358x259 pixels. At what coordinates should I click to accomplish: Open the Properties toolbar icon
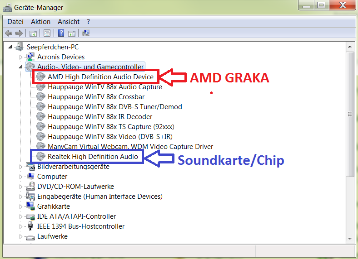[47, 33]
